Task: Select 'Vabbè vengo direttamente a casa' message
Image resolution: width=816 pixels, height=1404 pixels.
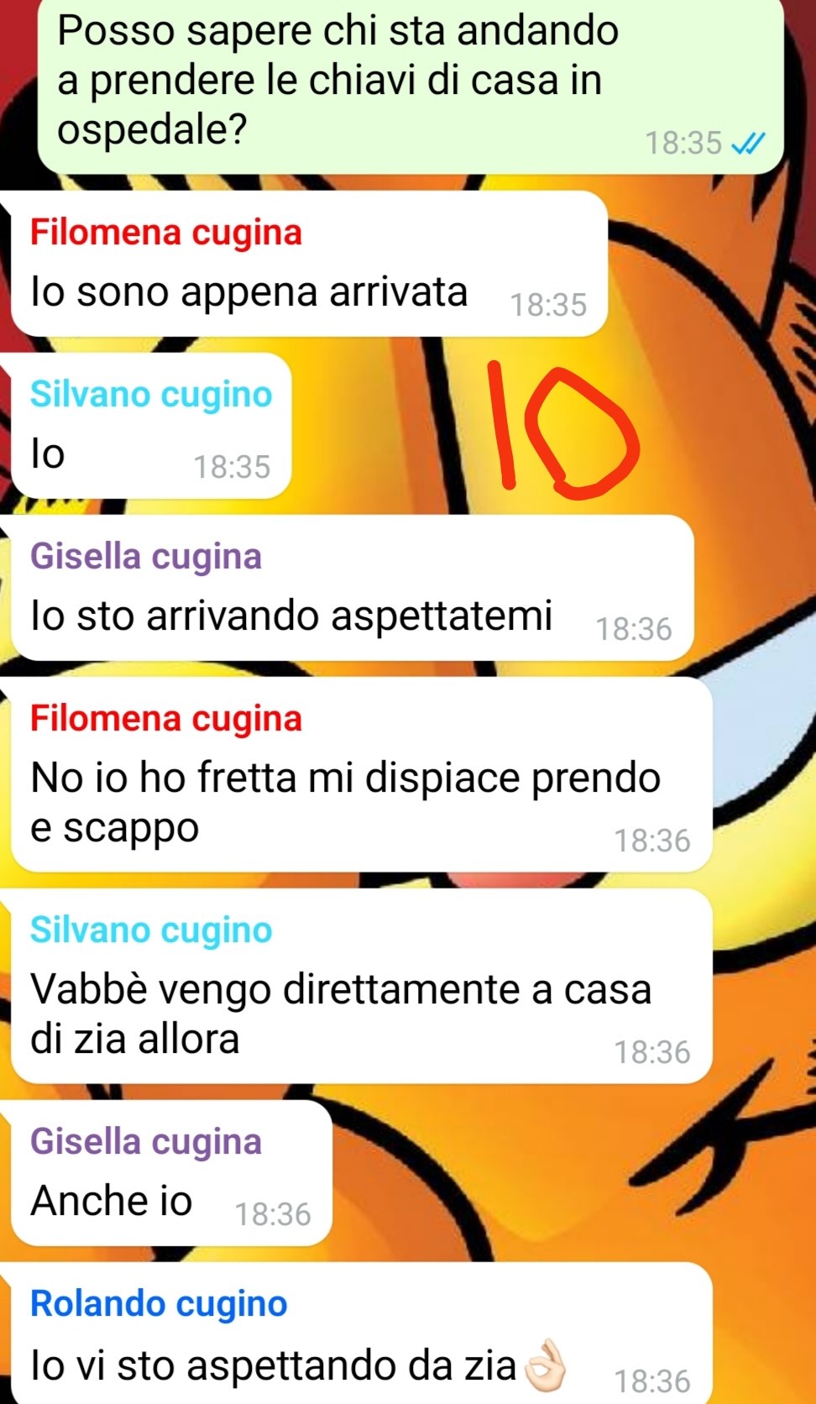Action: point(361,986)
